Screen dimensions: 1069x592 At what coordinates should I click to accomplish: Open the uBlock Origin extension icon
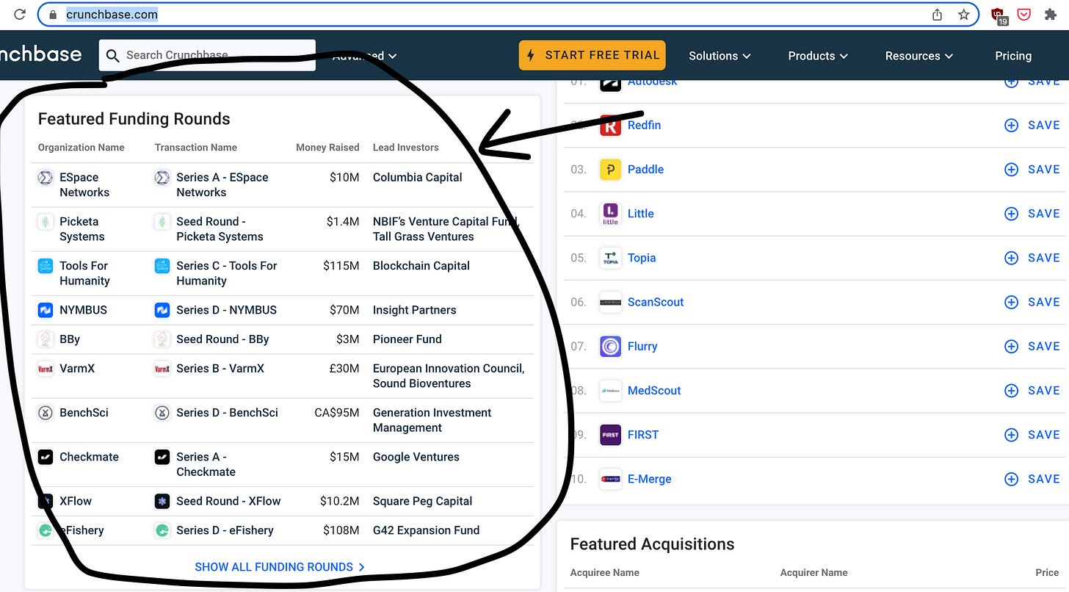[999, 15]
